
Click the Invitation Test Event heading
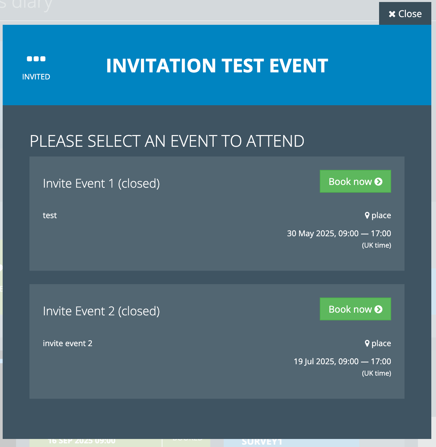(217, 65)
